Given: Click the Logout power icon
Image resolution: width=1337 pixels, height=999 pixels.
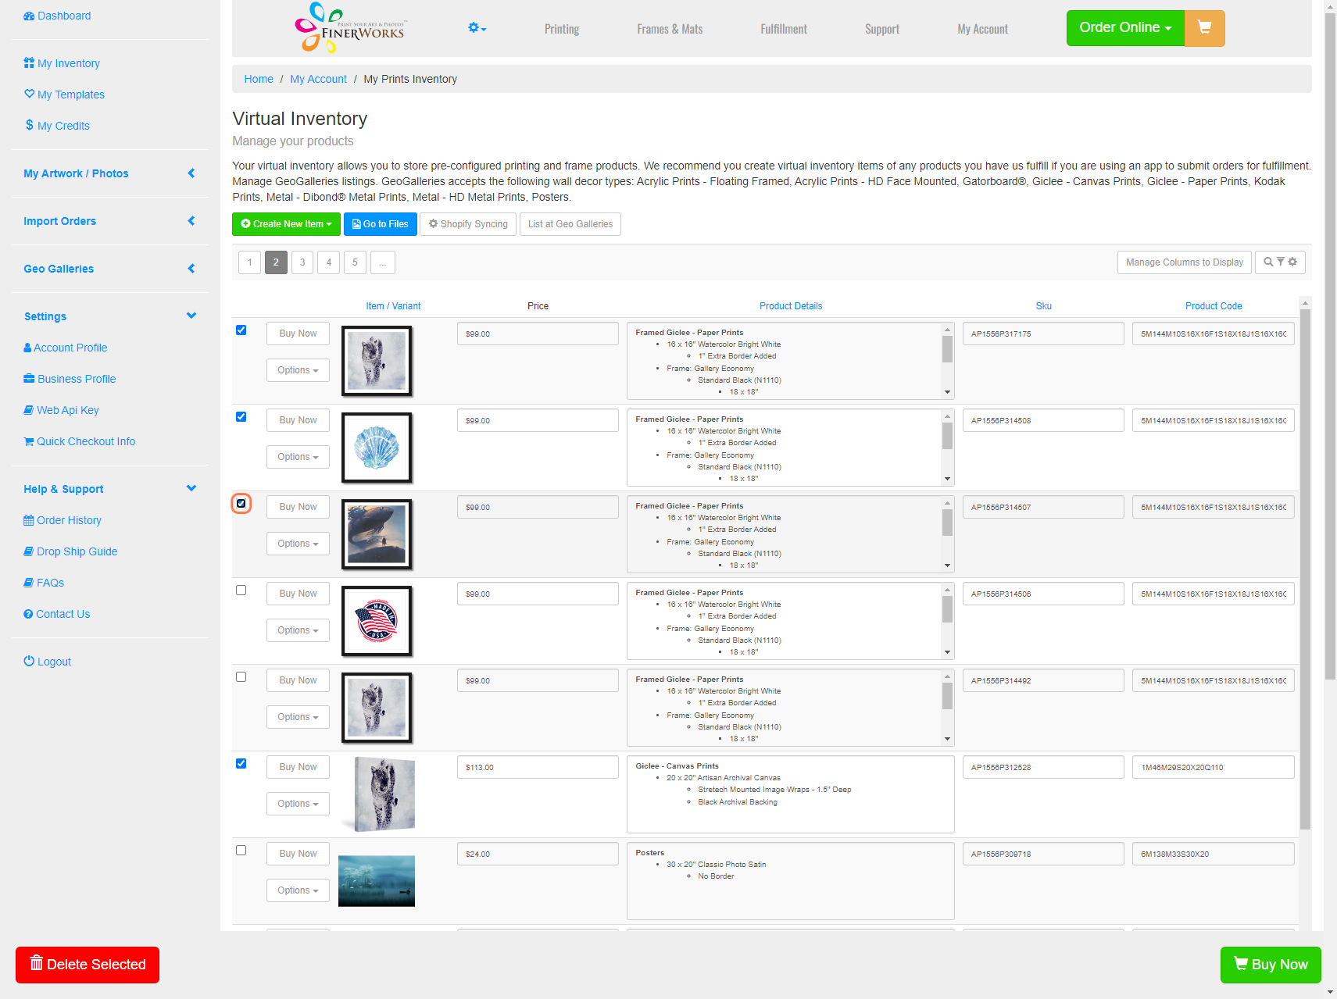Looking at the screenshot, I should point(29,661).
